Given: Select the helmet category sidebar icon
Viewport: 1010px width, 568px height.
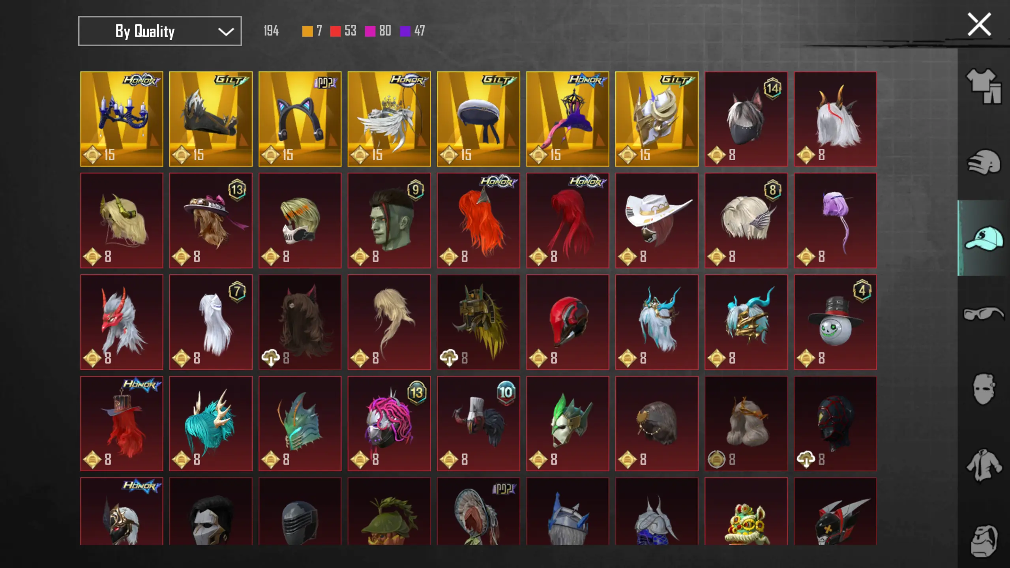Looking at the screenshot, I should (x=984, y=162).
